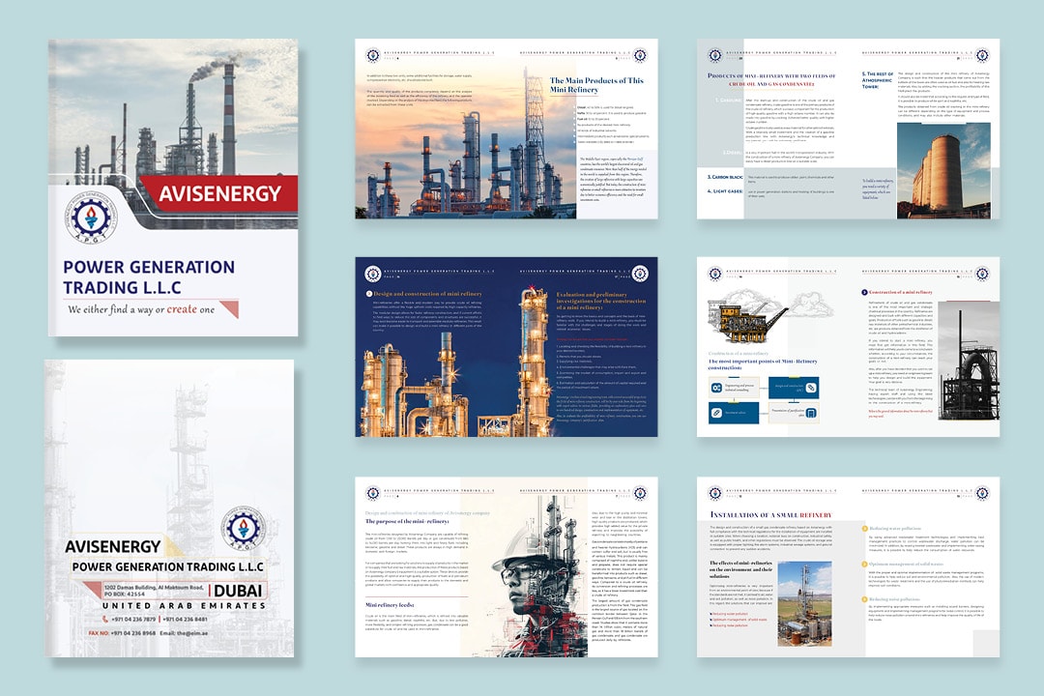
Task: Click the red bullet item Reducing noise pollution
Action: (x=731, y=625)
